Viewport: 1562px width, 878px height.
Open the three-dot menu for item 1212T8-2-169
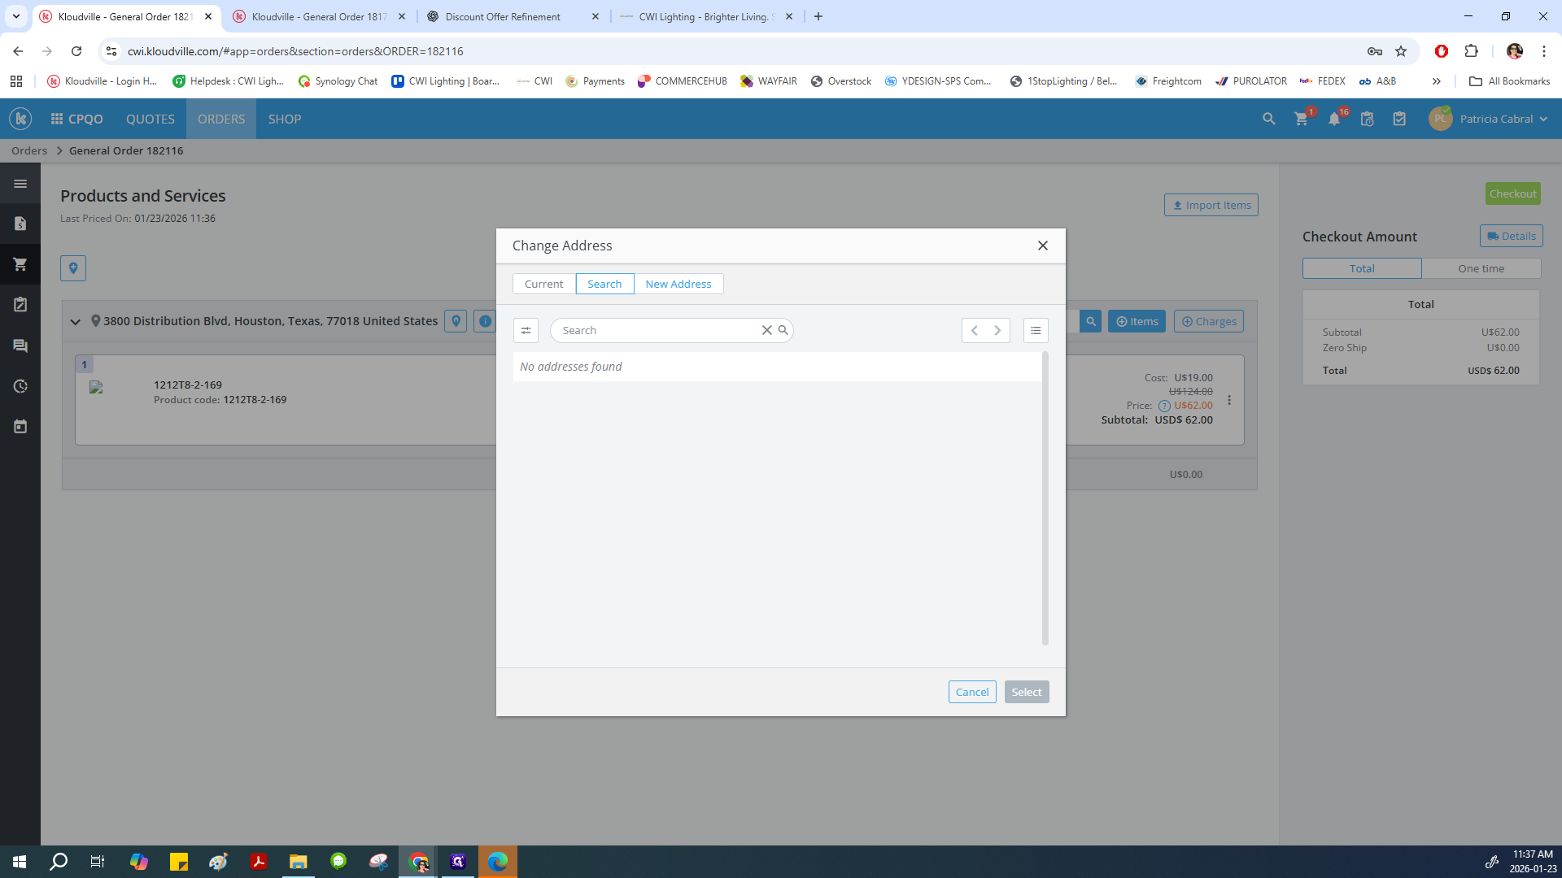coord(1229,400)
